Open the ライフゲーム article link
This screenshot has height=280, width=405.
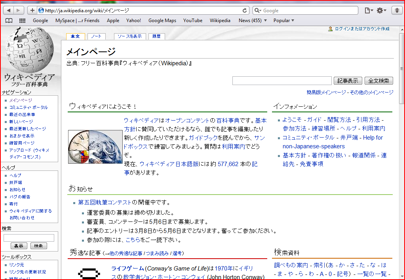(x=127, y=269)
